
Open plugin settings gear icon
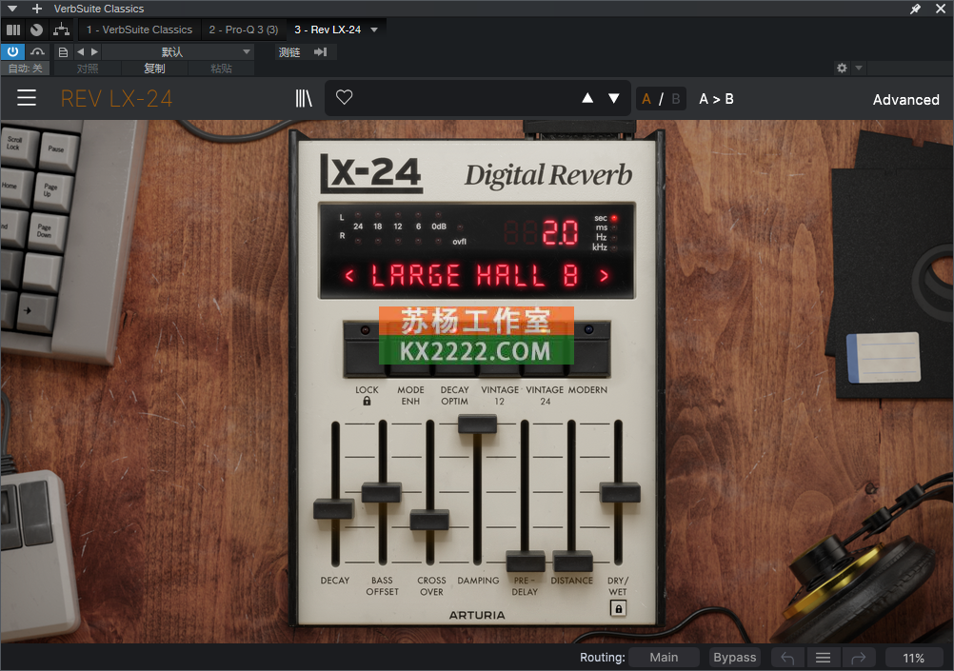[x=842, y=69]
